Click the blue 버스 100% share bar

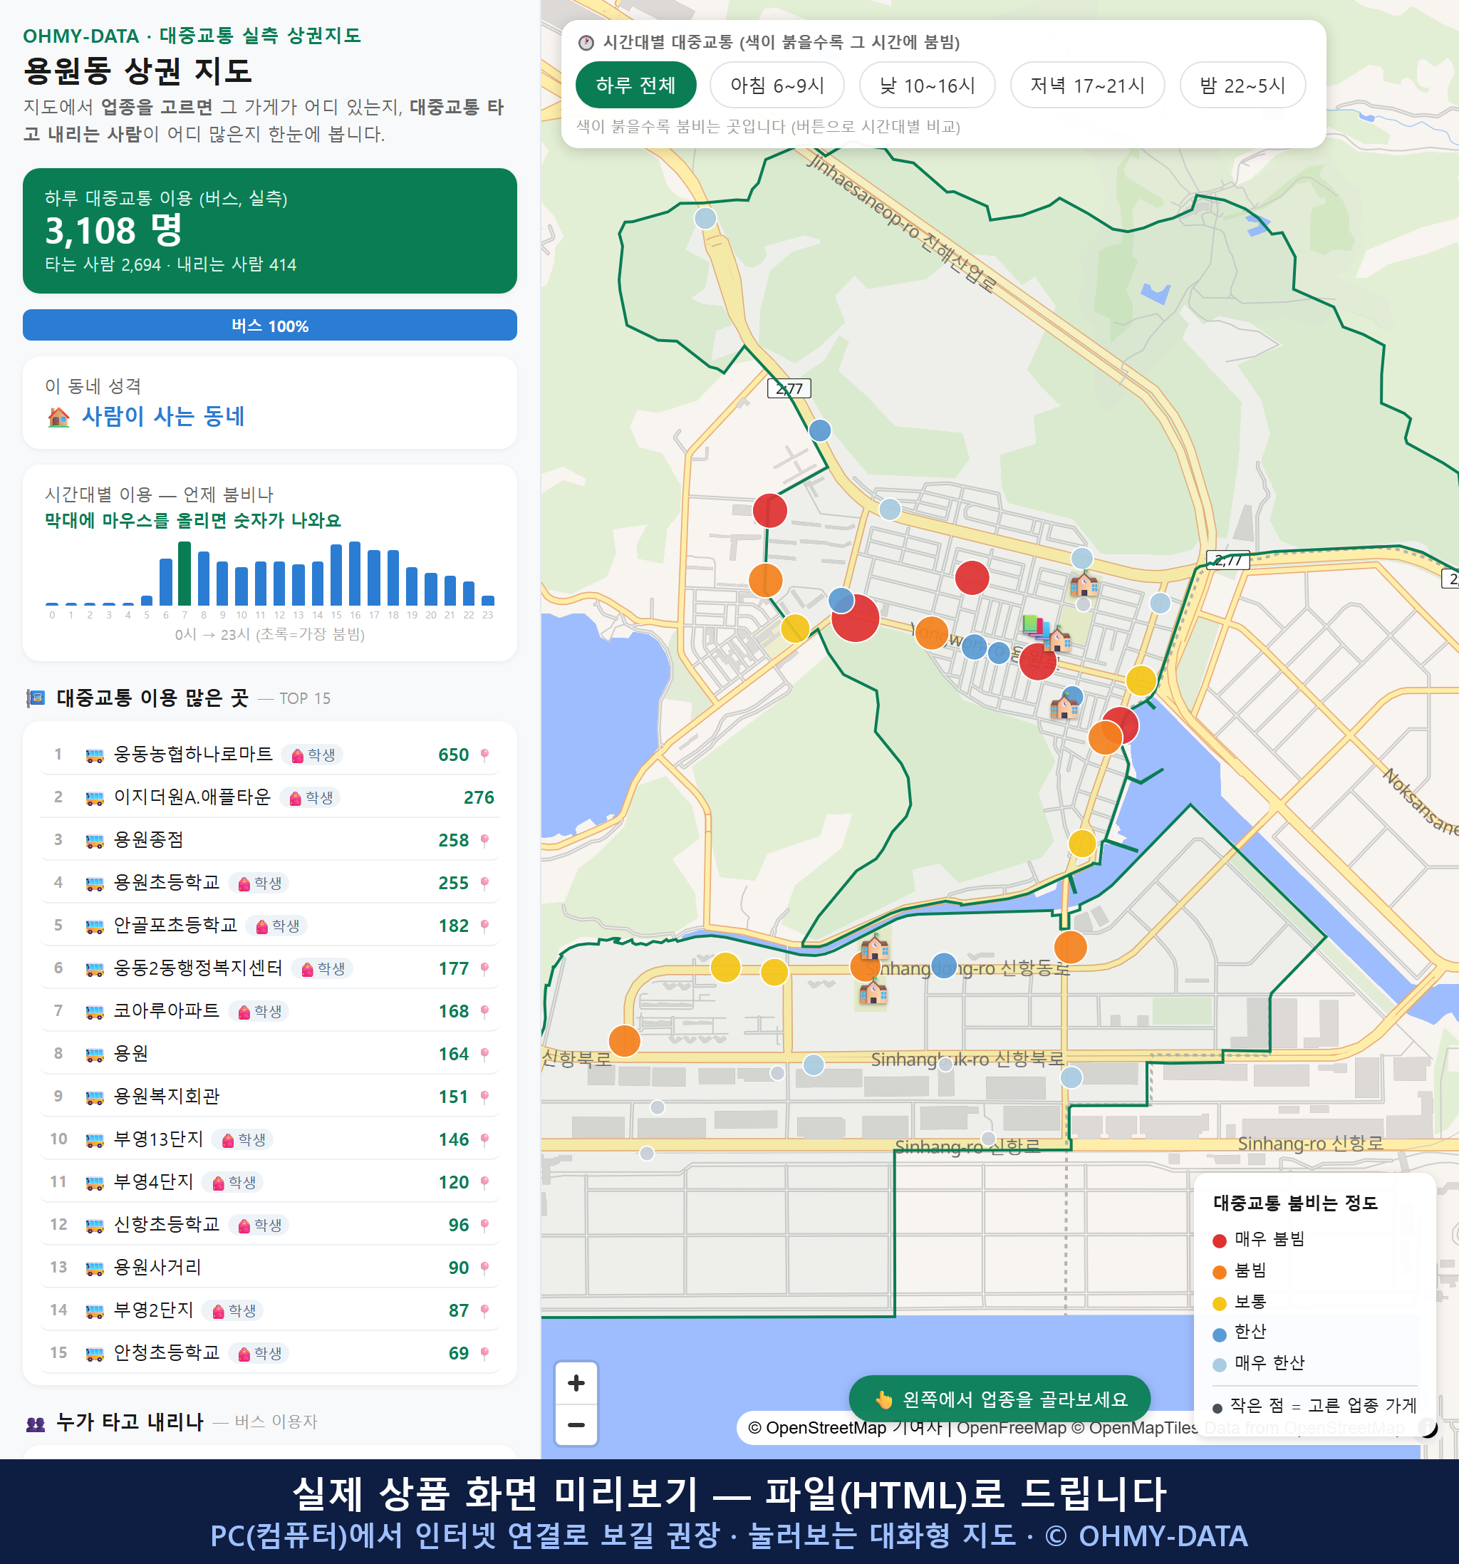pos(270,325)
